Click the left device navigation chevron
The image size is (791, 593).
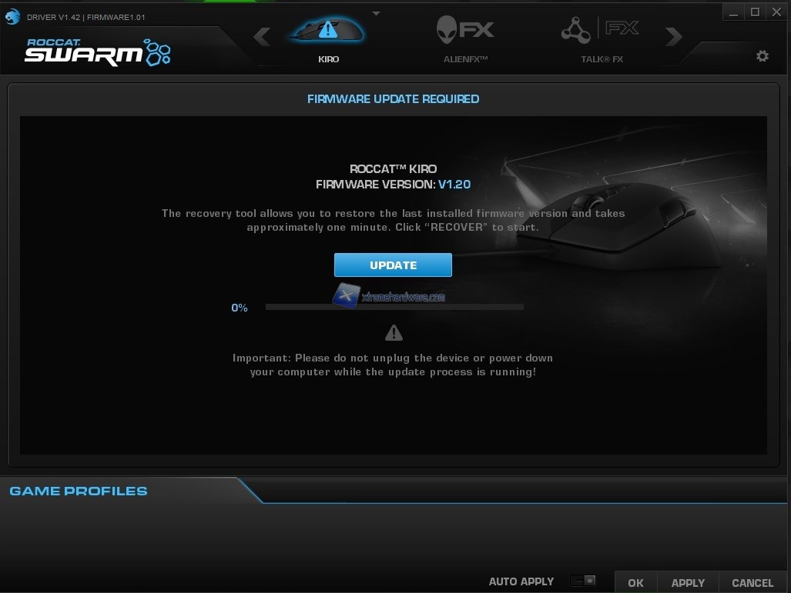click(261, 36)
